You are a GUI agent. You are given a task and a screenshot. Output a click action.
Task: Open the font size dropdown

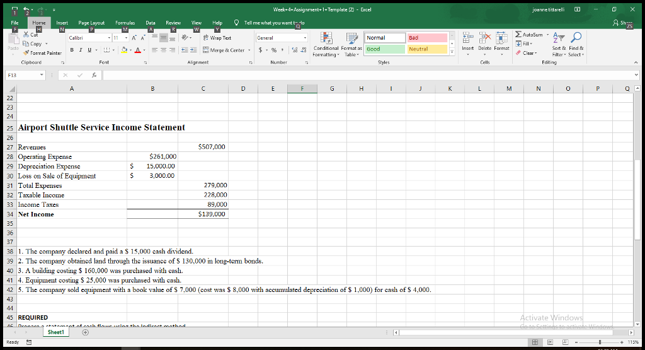(126, 38)
